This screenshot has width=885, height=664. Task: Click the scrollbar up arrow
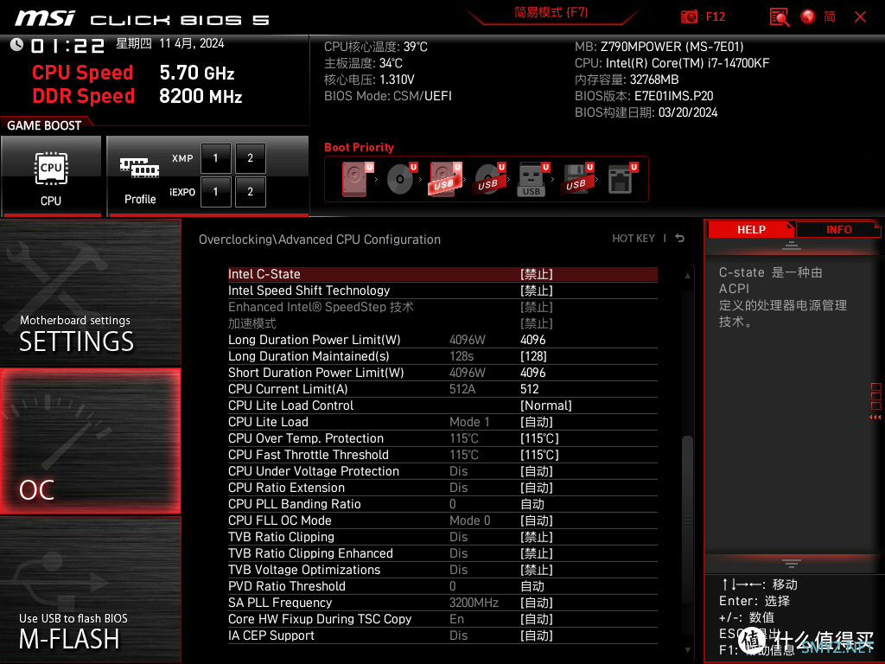(x=687, y=276)
